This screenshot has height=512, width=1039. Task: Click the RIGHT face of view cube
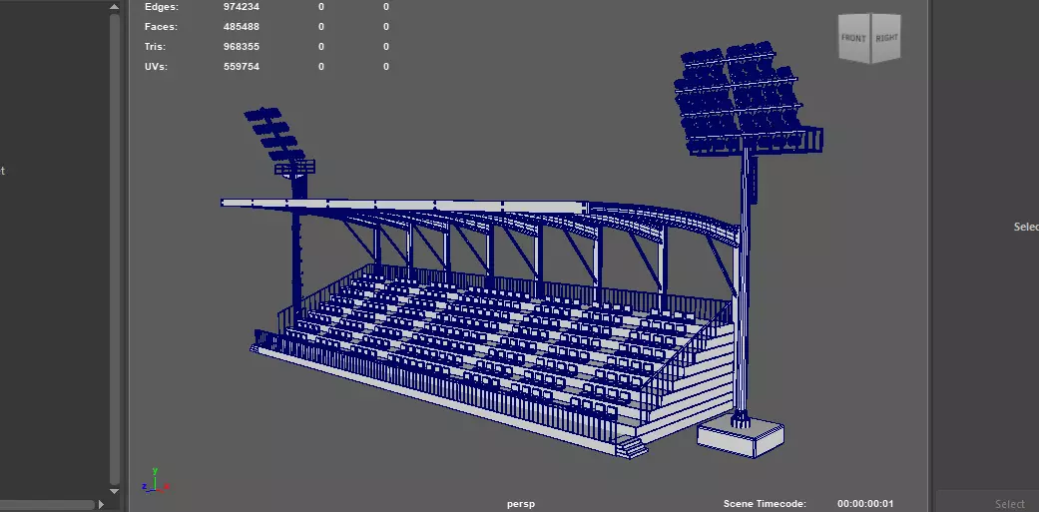886,38
